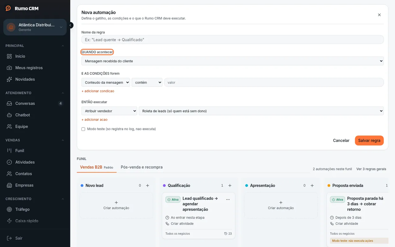Open the Atribuir vendedor action dropdown
Viewport: 395px width, 247px height.
pyautogui.click(x=109, y=111)
